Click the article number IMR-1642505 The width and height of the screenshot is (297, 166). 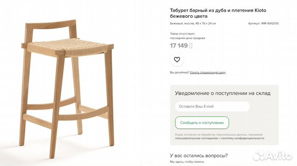[270, 24]
